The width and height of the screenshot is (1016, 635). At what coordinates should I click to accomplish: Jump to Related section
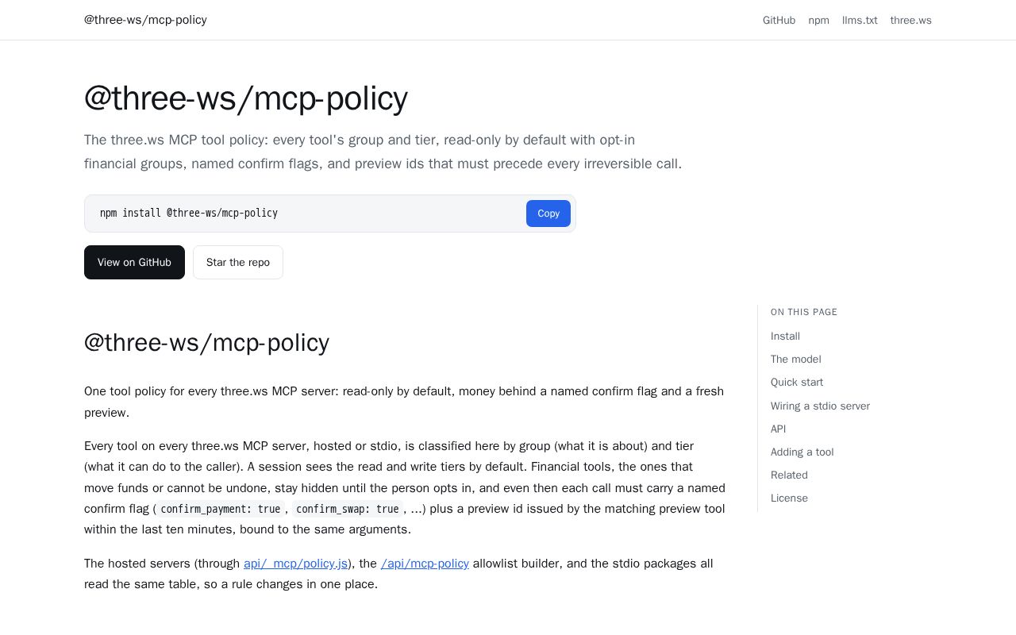[x=789, y=475]
